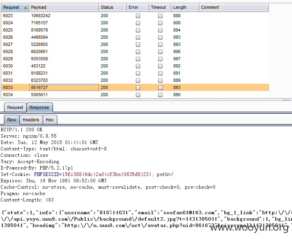Screen dimensions: 292x239
Task: Toggle Error checkbox for request 6028
Action: point(138,52)
